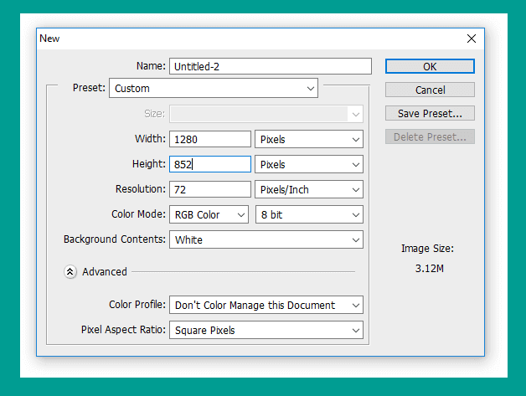Open the Resolution units Pixels/Inch dropdown

tap(309, 189)
